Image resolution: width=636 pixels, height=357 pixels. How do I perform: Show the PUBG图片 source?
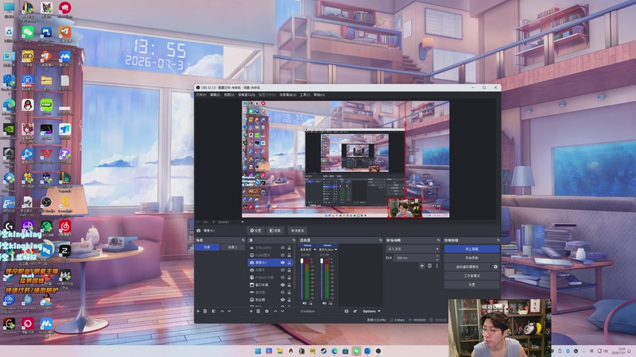point(283,255)
